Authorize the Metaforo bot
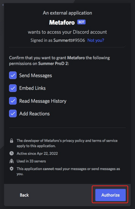The image size is (135, 209). coord(110,195)
